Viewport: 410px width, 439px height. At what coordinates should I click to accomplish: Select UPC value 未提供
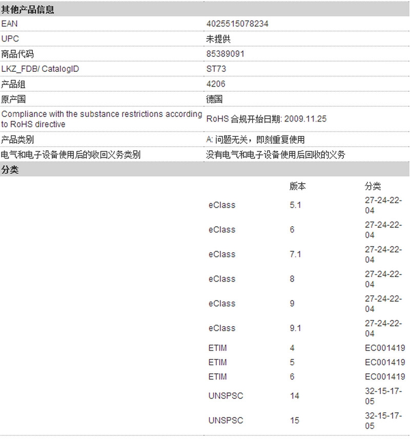[218, 39]
